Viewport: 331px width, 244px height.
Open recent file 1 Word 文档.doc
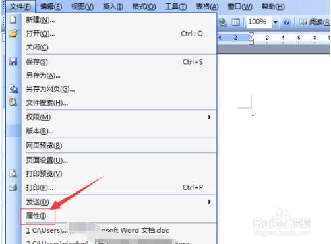click(x=119, y=230)
